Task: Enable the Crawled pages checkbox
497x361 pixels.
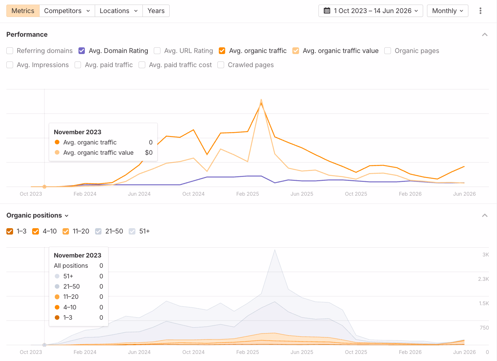Action: 221,65
